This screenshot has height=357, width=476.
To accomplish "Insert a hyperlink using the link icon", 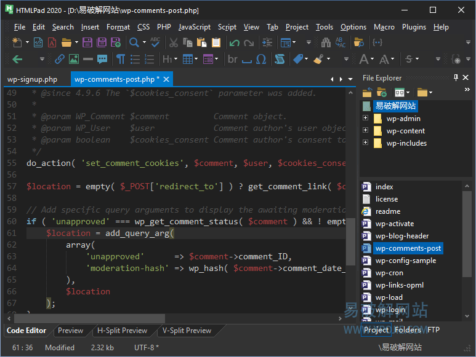I will pyautogui.click(x=60, y=59).
